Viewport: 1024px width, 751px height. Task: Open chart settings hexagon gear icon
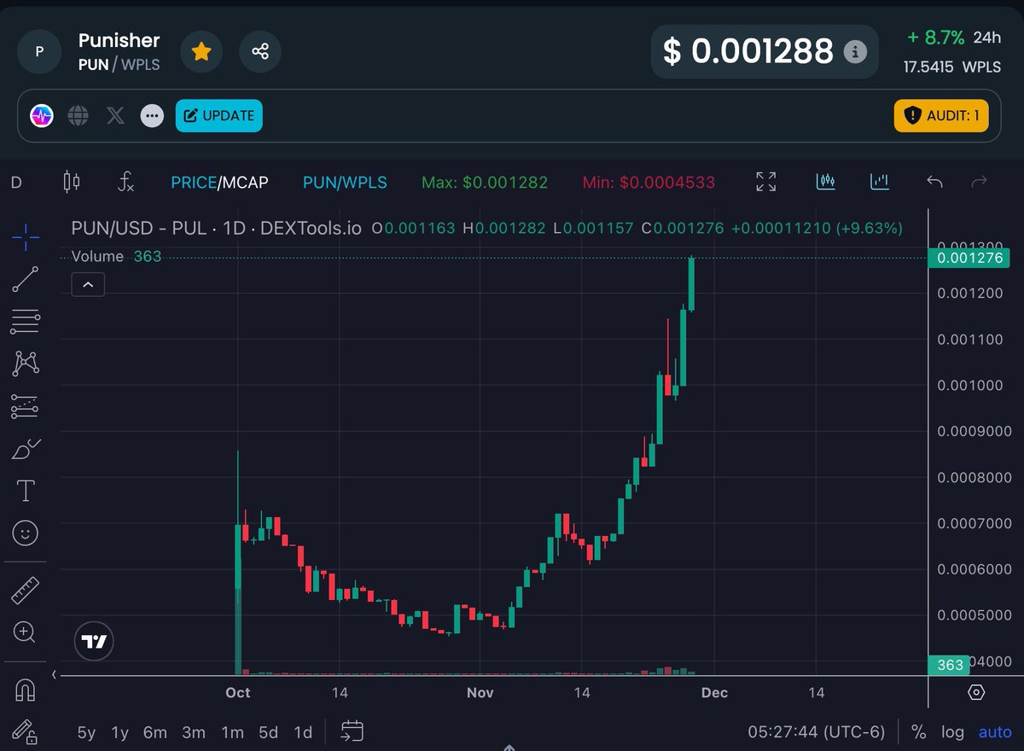(x=977, y=692)
